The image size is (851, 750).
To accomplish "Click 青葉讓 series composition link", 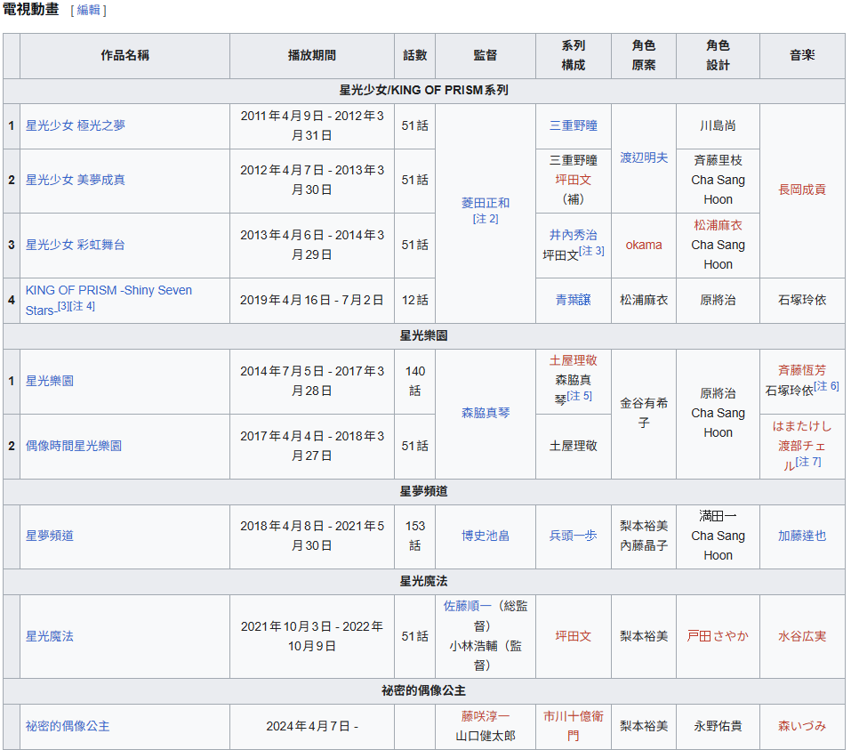I will click(574, 300).
